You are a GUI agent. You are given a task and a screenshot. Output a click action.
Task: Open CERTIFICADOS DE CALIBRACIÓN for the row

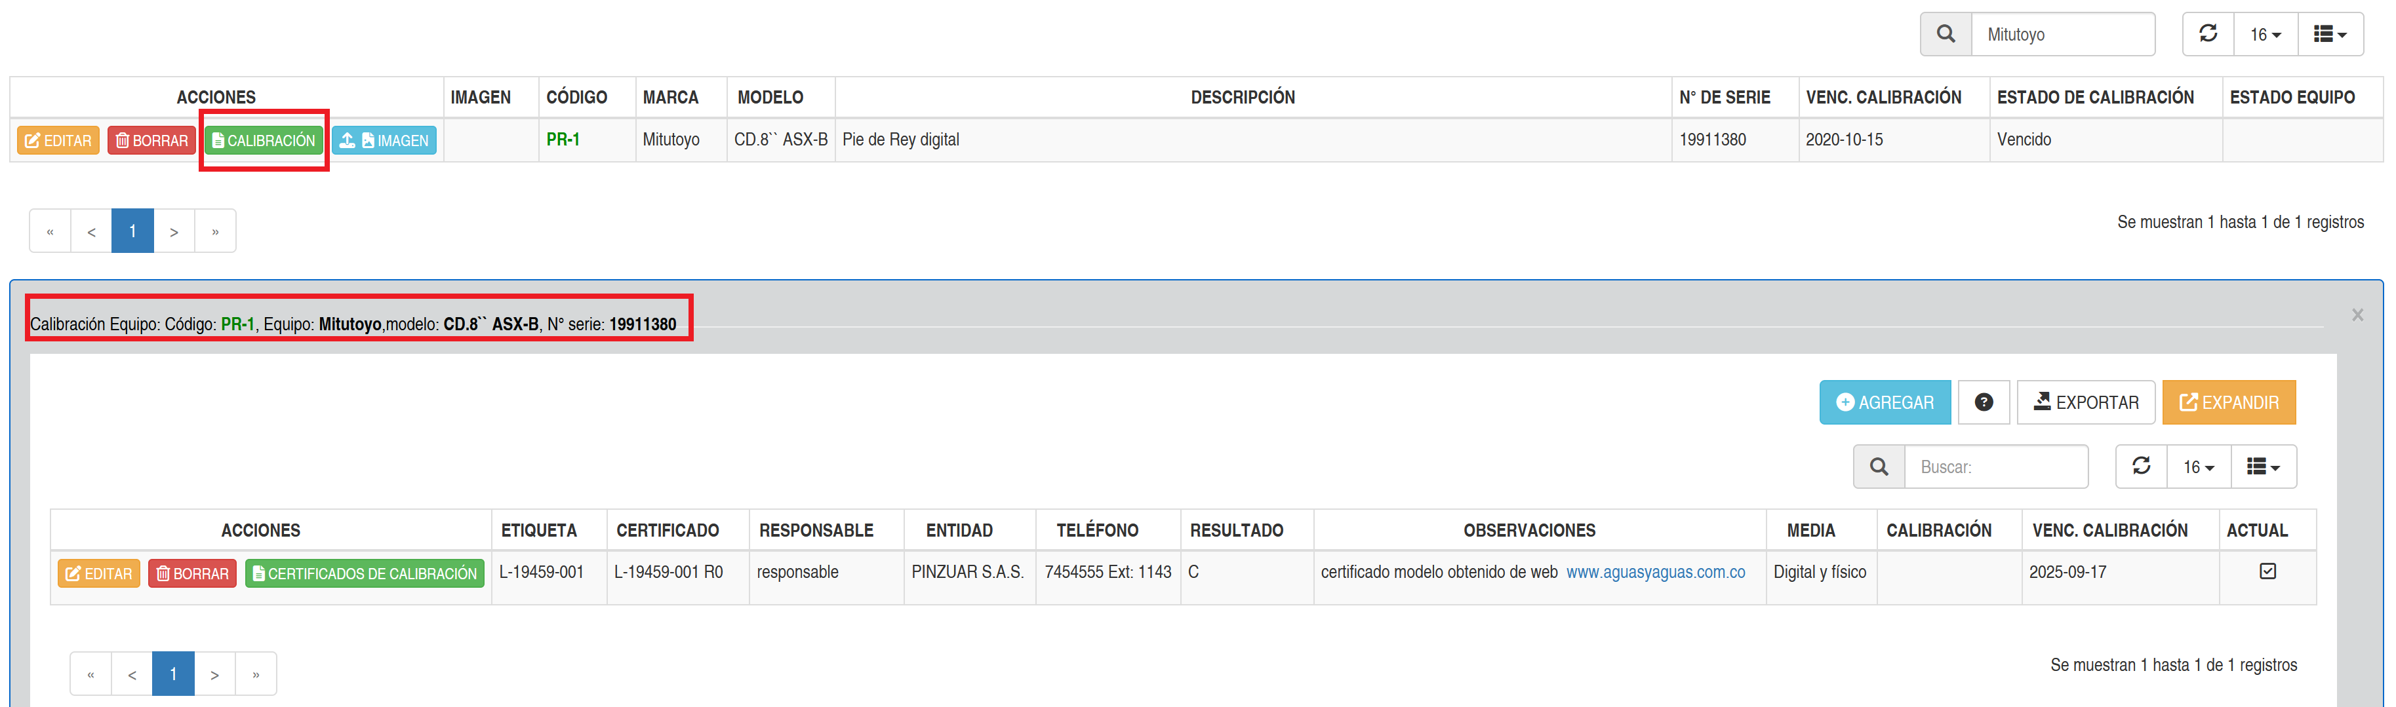point(365,573)
